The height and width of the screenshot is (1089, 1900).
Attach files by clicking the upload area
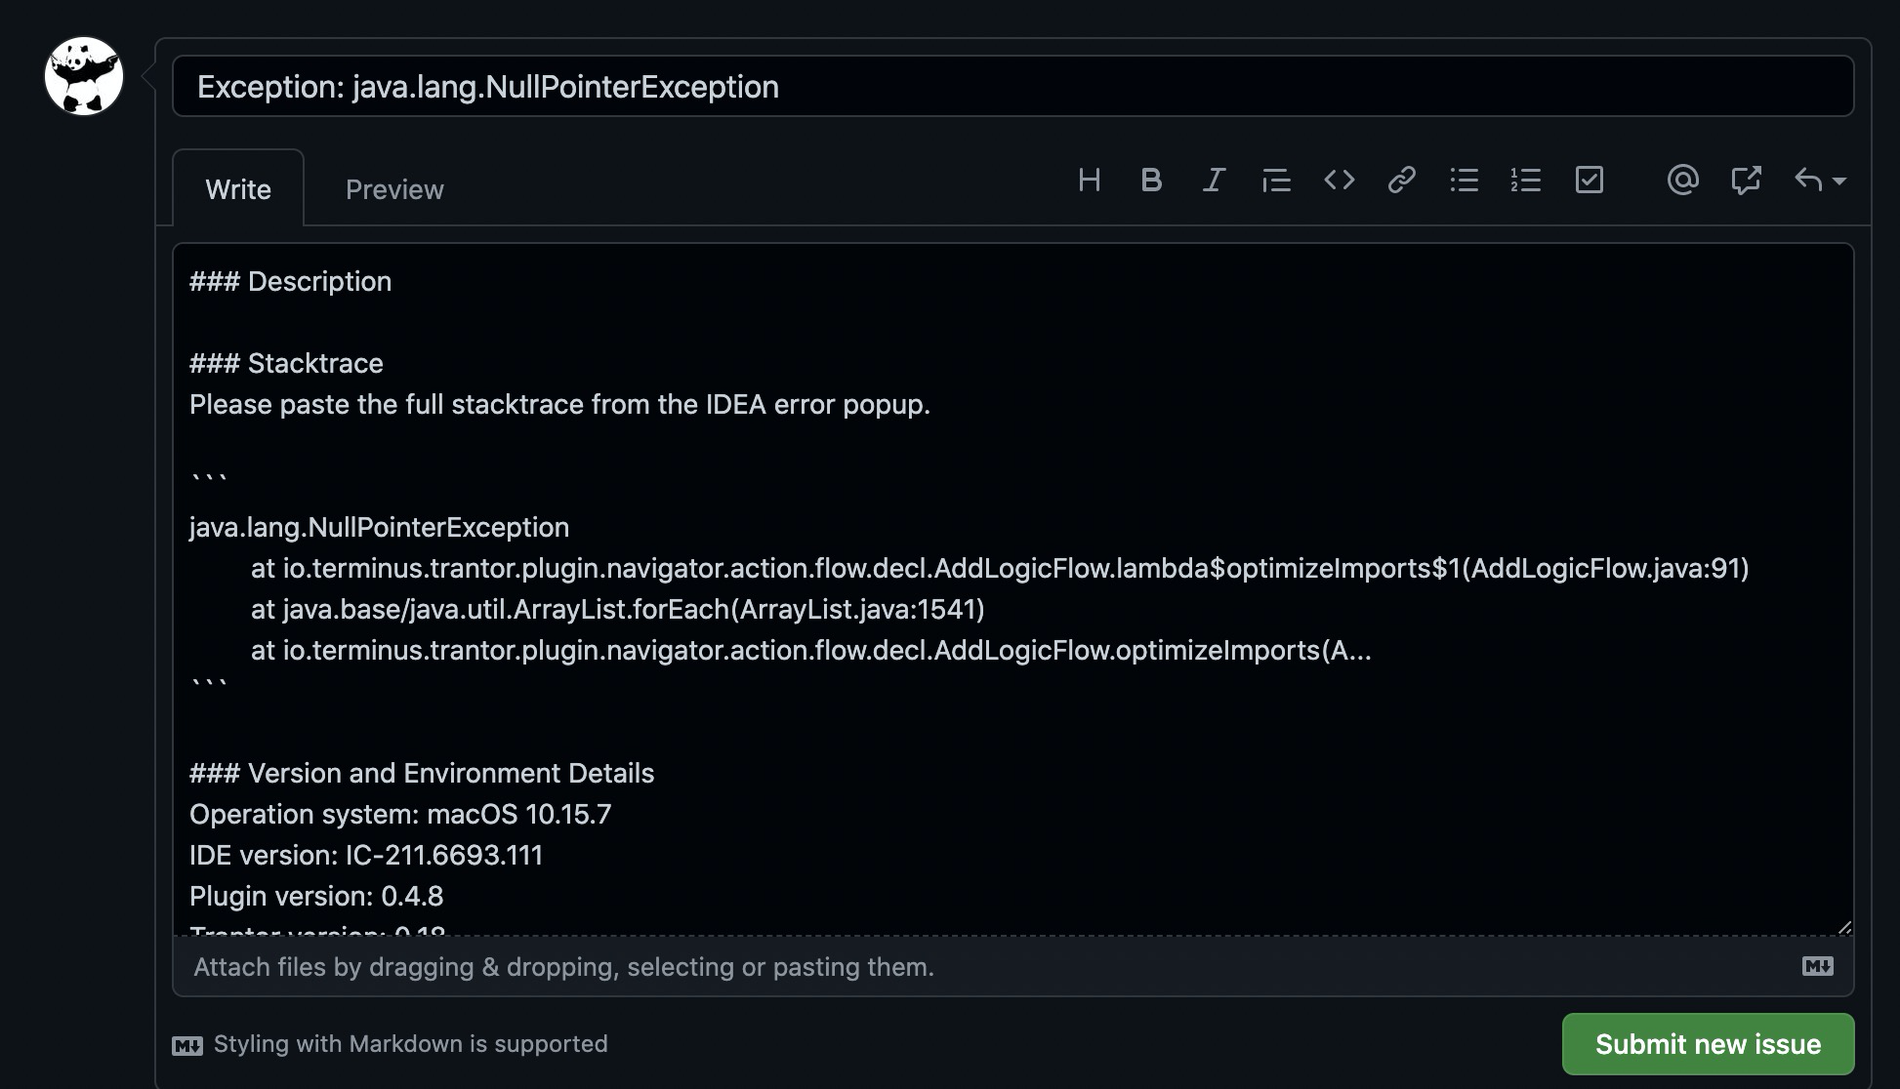tap(1013, 967)
